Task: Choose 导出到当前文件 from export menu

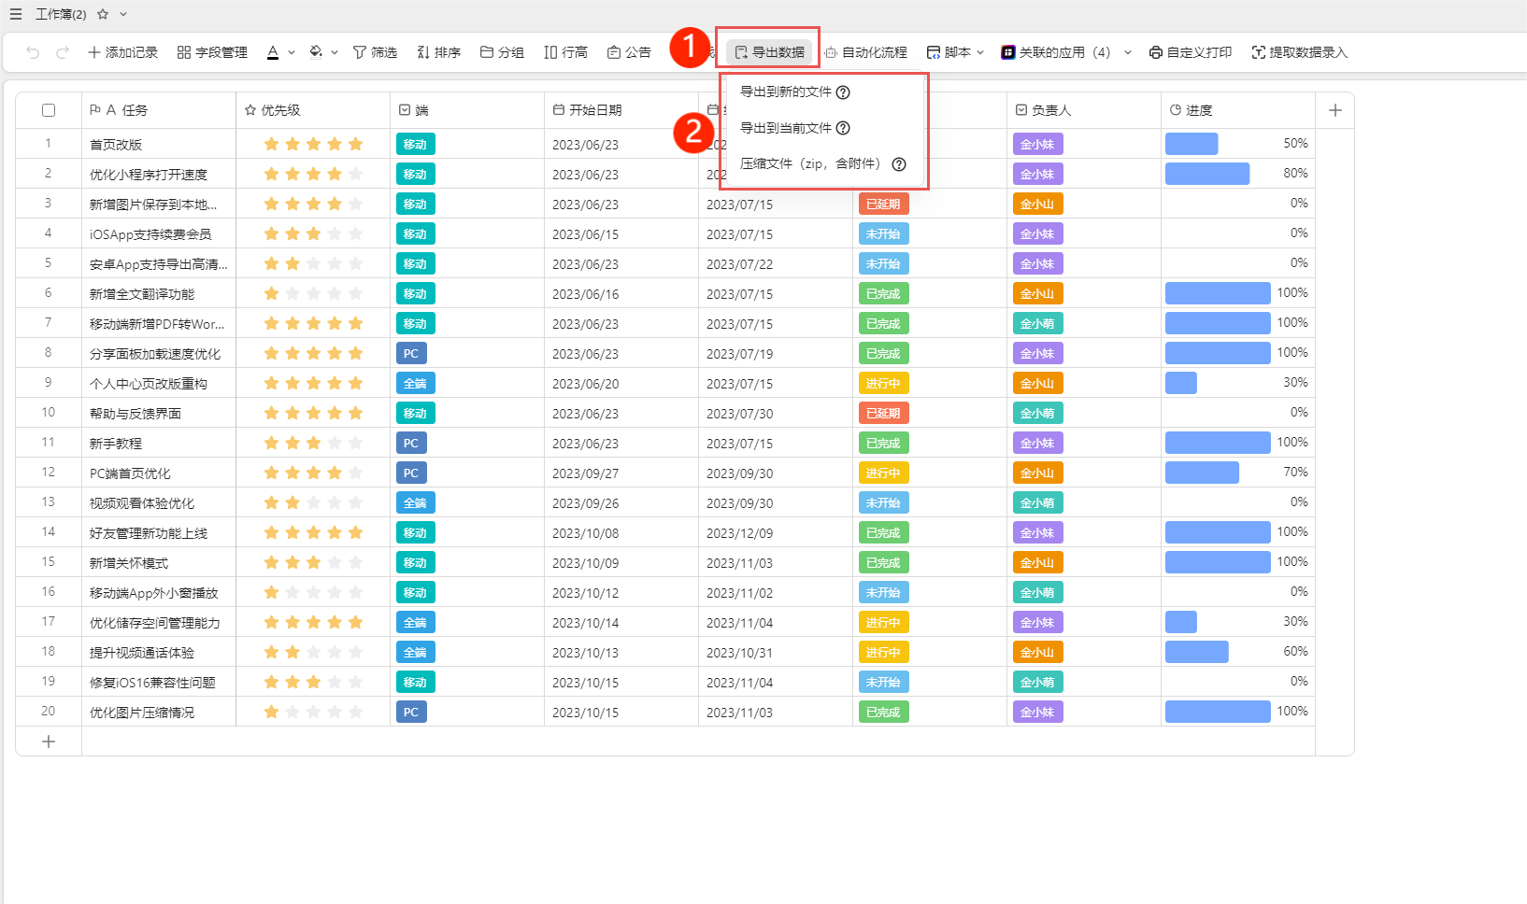Action: 785,128
